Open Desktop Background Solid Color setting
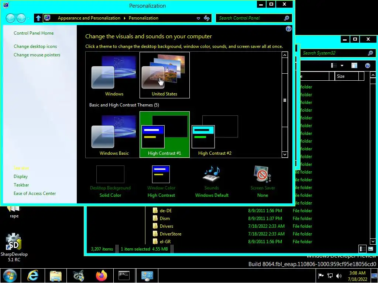Viewport: 378px width, 283px height. [x=110, y=181]
